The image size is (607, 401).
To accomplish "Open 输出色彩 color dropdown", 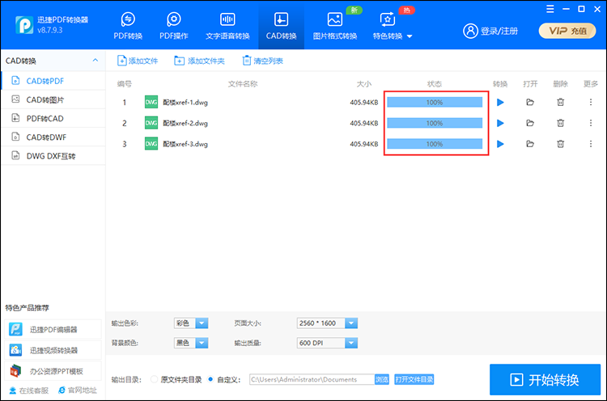I will click(191, 323).
